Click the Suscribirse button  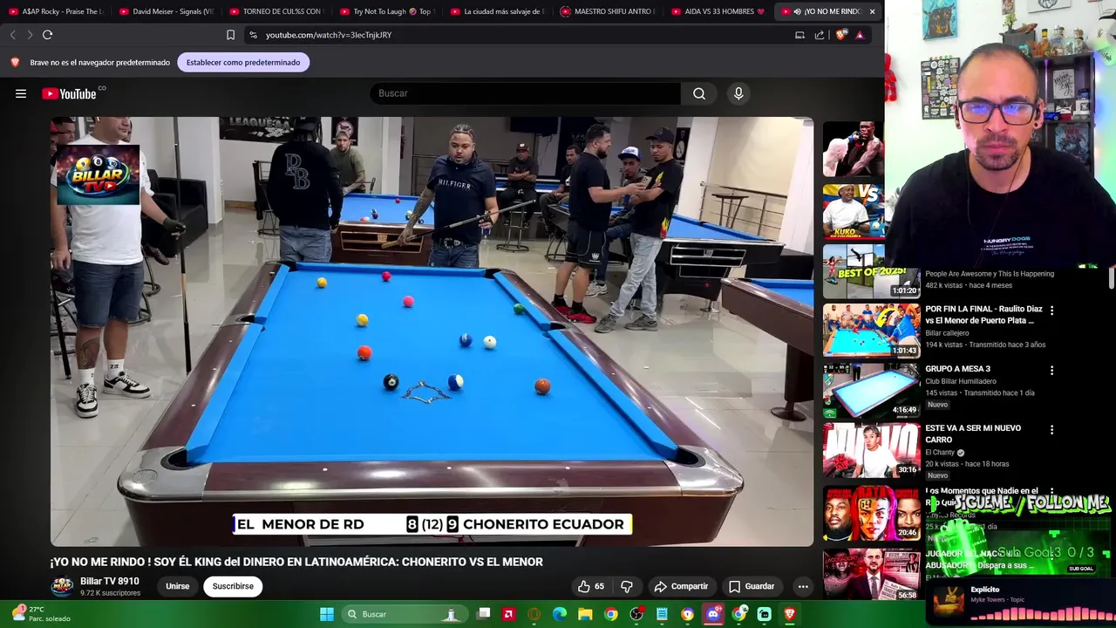[x=233, y=586]
